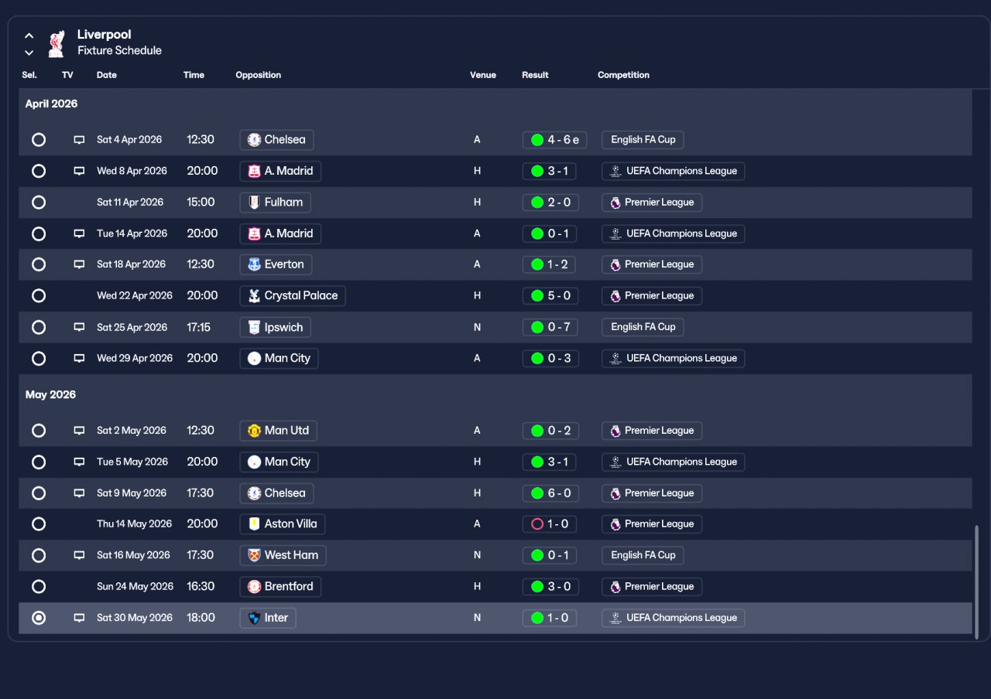Click TV icon for West Ham 16 May match
The width and height of the screenshot is (991, 699).
coord(79,555)
